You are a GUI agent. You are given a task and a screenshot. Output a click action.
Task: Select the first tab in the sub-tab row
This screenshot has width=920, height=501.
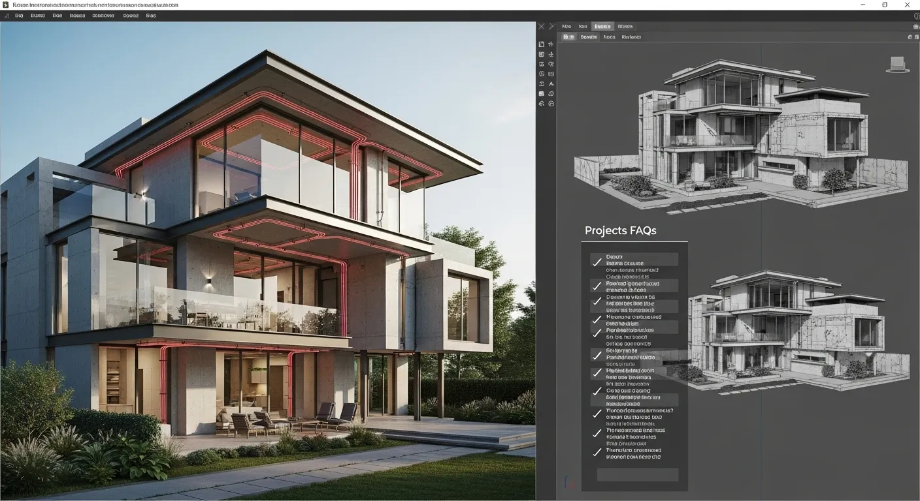[568, 37]
